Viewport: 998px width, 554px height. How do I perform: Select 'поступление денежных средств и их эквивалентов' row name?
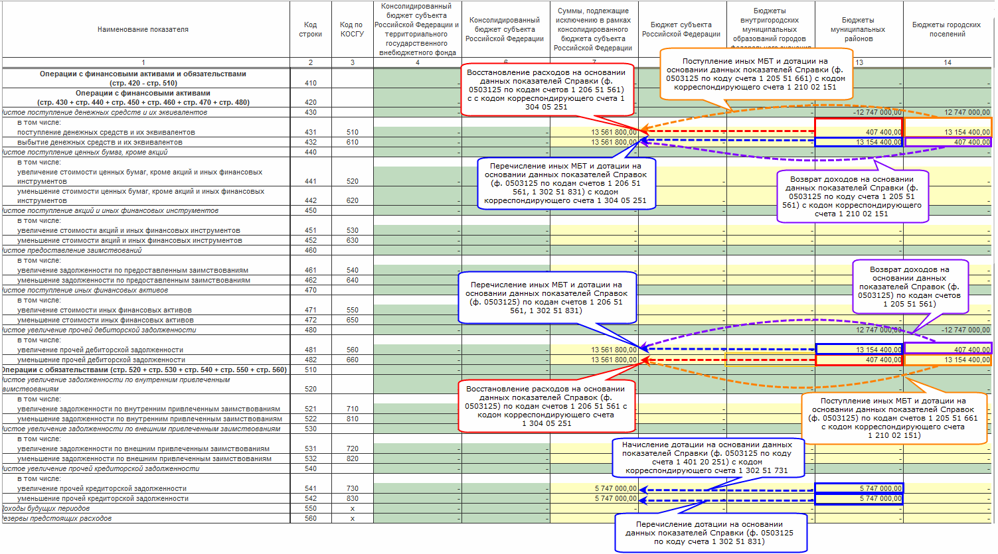pos(106,132)
